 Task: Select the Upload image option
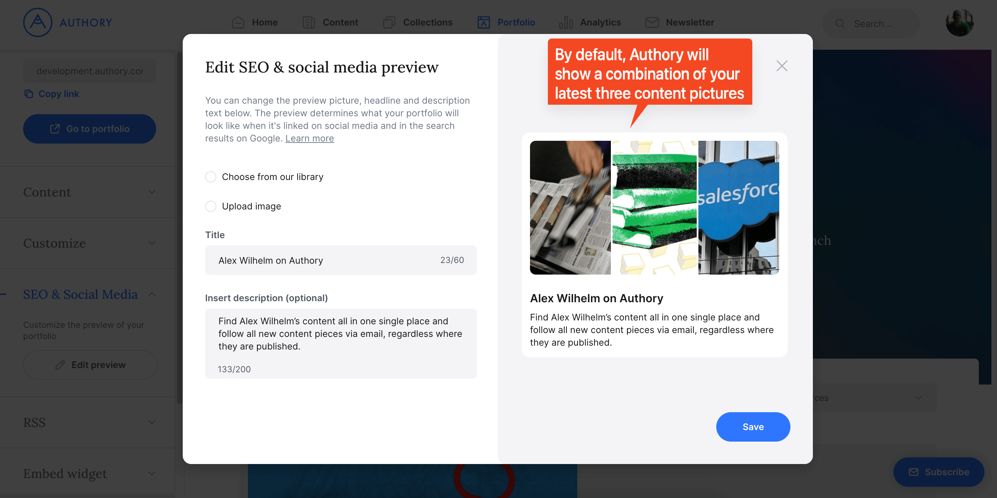[210, 206]
